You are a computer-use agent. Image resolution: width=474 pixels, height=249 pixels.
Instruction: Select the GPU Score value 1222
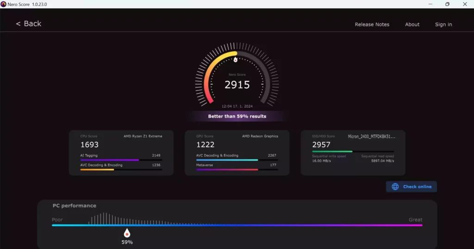pyautogui.click(x=206, y=145)
